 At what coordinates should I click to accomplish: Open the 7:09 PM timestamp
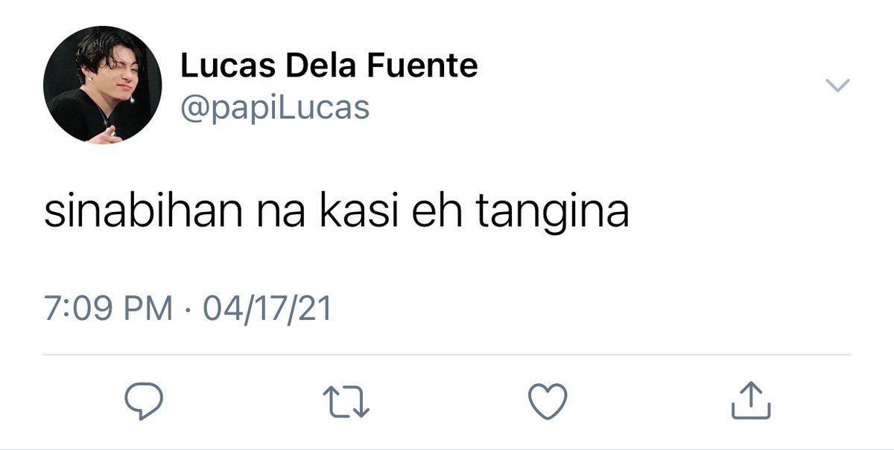pos(110,308)
